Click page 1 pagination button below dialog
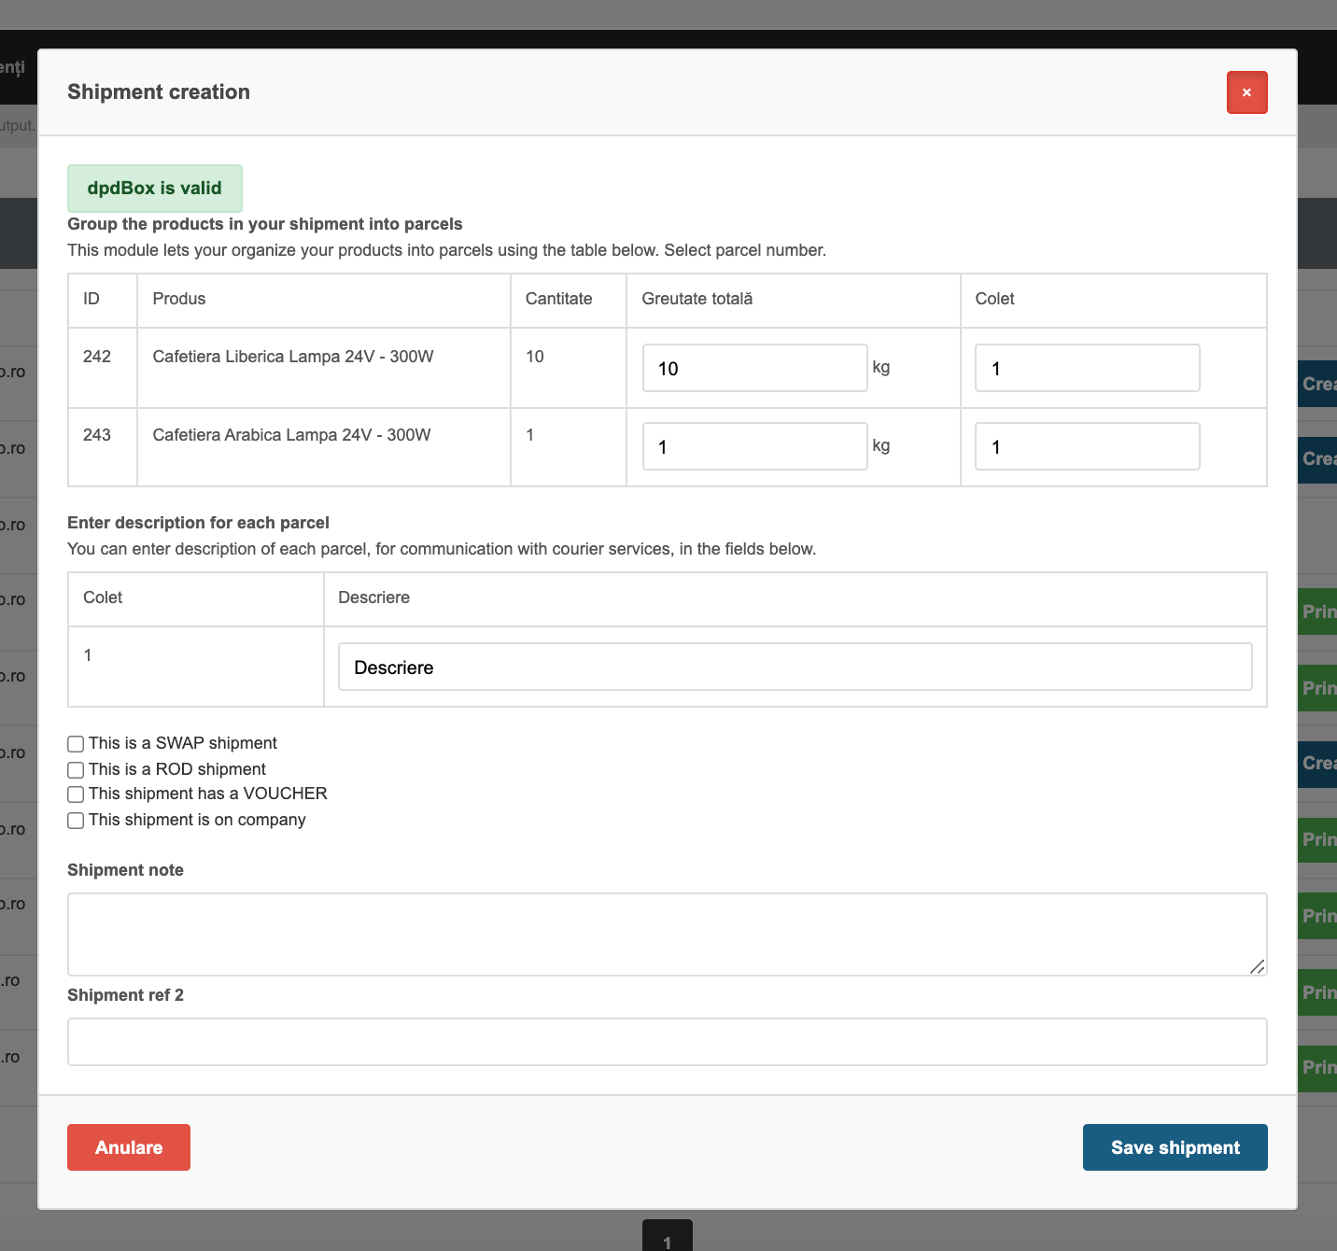The image size is (1337, 1251). (x=667, y=1236)
